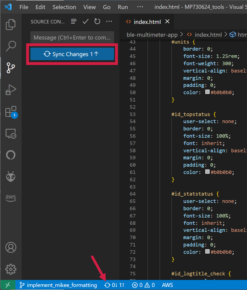Screen dimensions: 247x290
Task: Open the Edit menu
Action: pyautogui.click(x=40, y=7)
